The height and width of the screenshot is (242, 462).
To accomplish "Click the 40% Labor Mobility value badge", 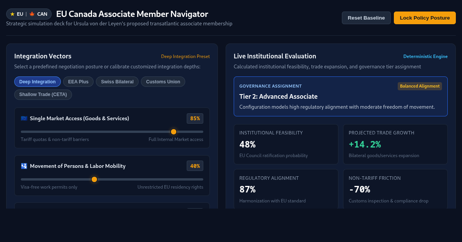I will point(195,166).
